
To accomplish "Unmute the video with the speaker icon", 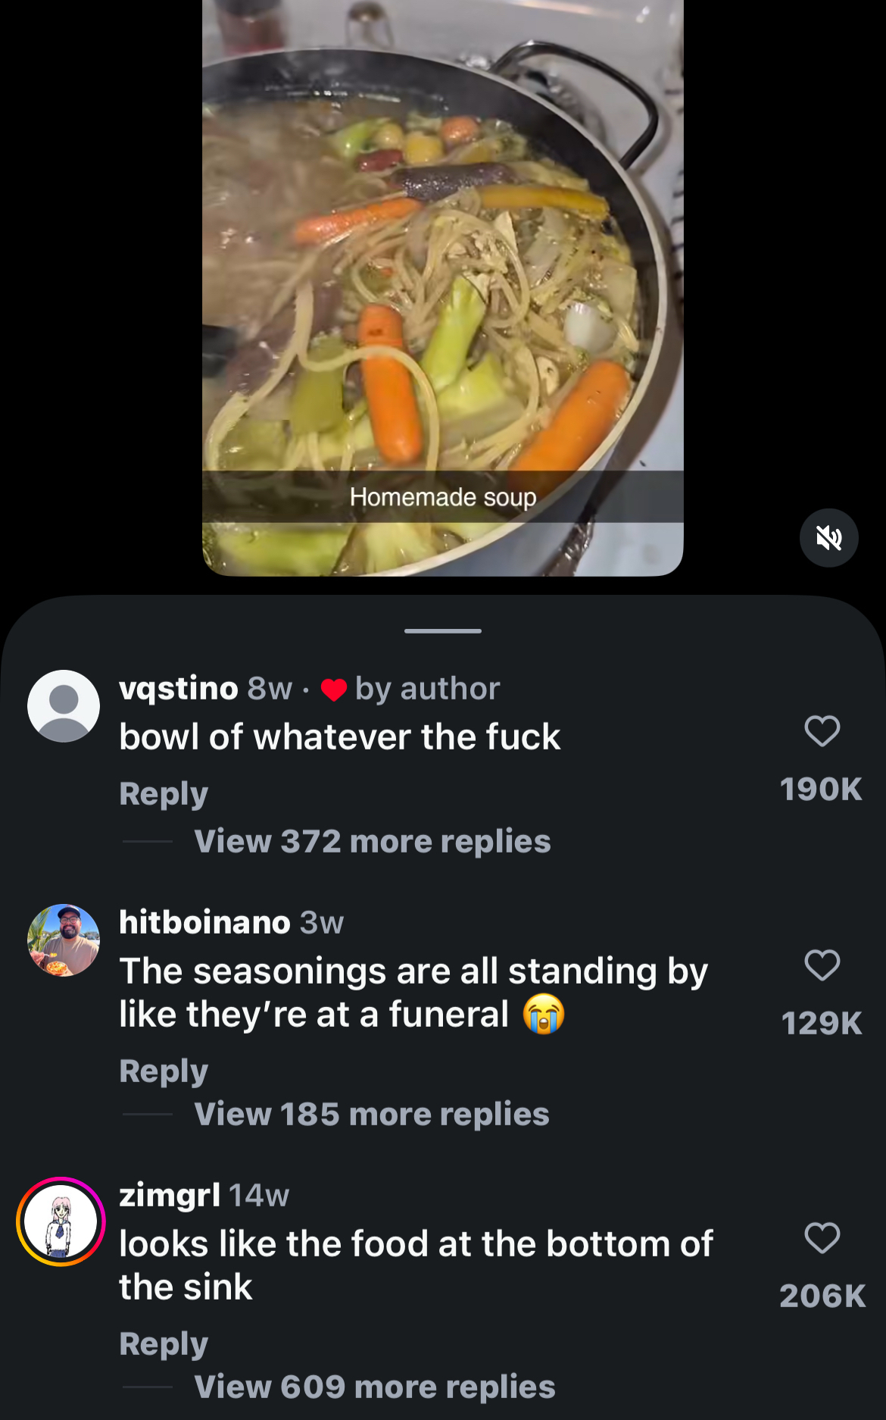I will point(828,538).
